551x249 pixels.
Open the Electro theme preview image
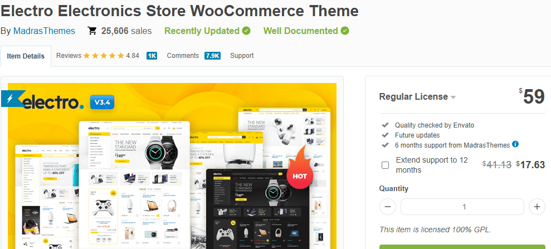coord(172,166)
